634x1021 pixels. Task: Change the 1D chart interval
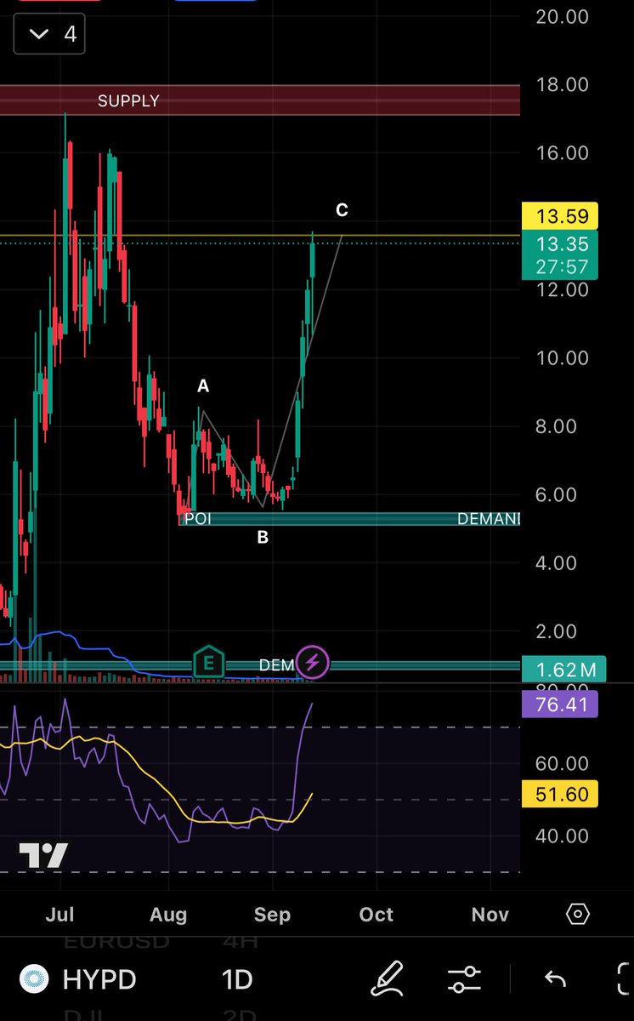tap(237, 979)
